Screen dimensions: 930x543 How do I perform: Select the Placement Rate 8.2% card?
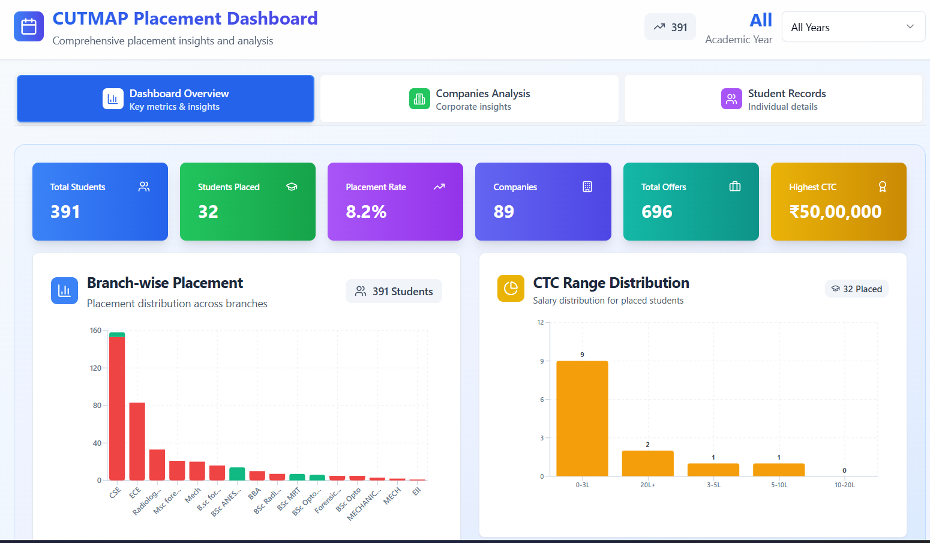point(395,202)
